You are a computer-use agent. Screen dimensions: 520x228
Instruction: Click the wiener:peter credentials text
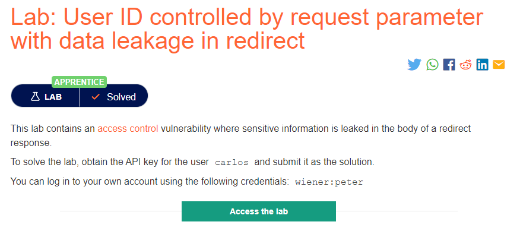[x=329, y=182]
